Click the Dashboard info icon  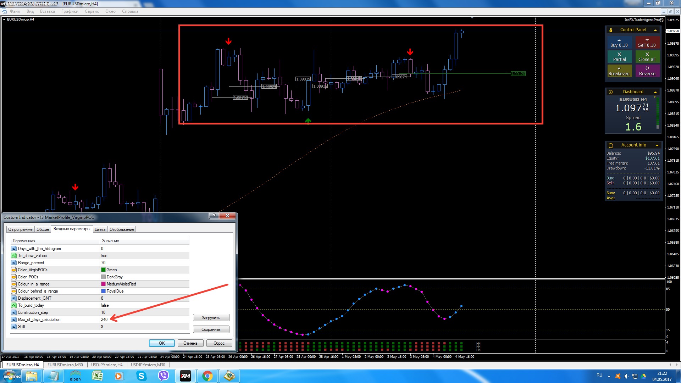tap(611, 92)
